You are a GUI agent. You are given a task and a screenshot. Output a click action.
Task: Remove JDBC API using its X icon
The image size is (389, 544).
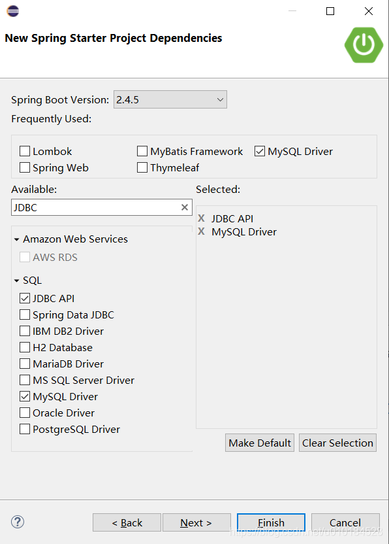click(202, 218)
